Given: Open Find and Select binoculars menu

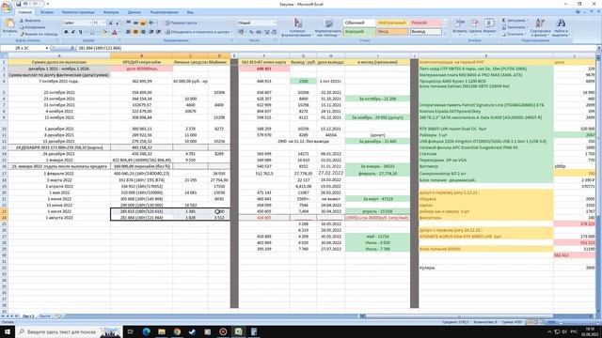Looking at the screenshot, I should coord(561,27).
